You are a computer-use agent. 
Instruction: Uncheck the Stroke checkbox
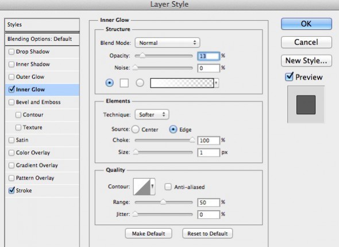[x=11, y=190]
